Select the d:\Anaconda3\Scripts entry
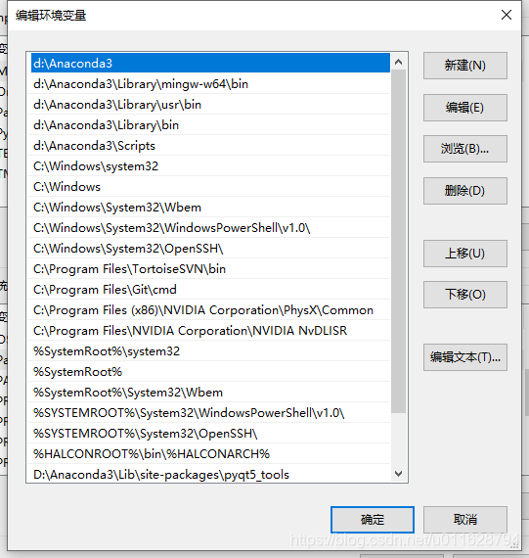The width and height of the screenshot is (529, 558). pos(210,146)
